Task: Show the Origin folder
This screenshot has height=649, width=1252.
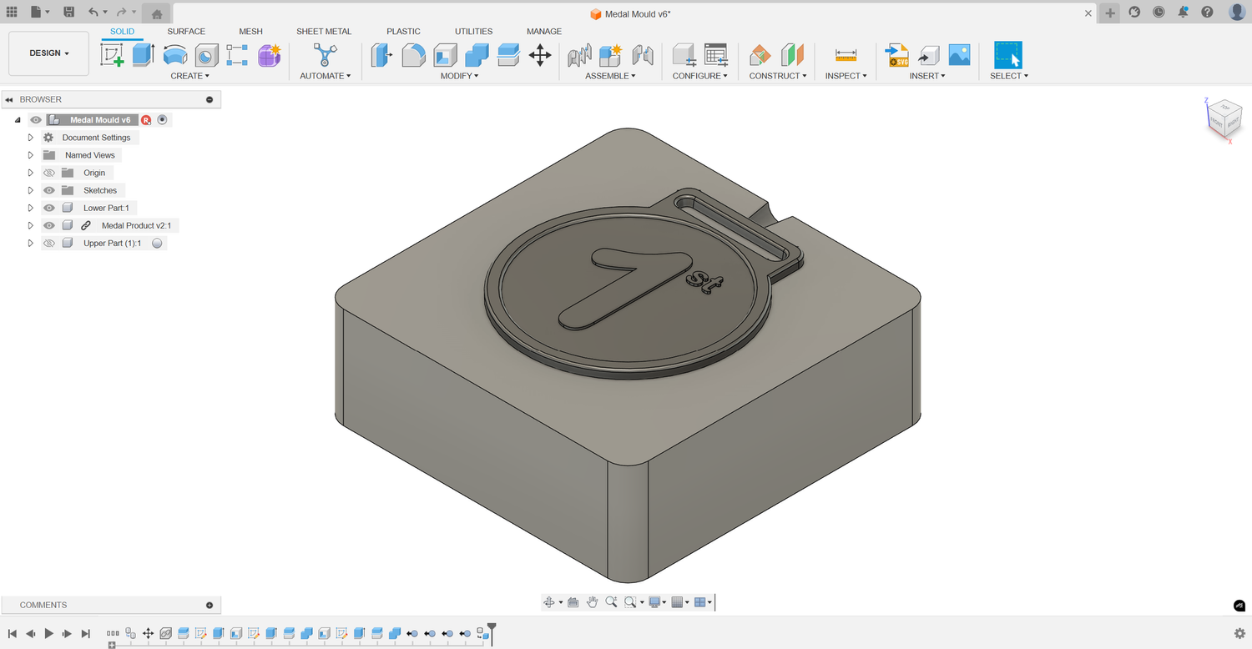Action: (x=49, y=173)
